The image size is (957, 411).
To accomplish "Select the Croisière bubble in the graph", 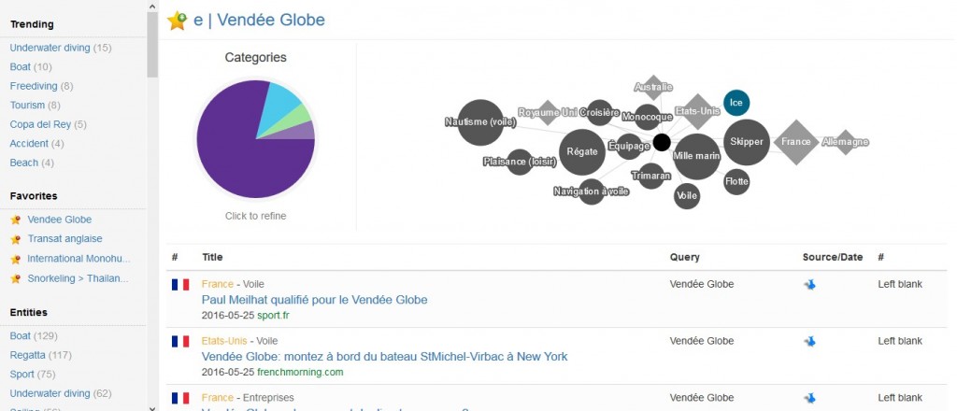I will [x=599, y=113].
